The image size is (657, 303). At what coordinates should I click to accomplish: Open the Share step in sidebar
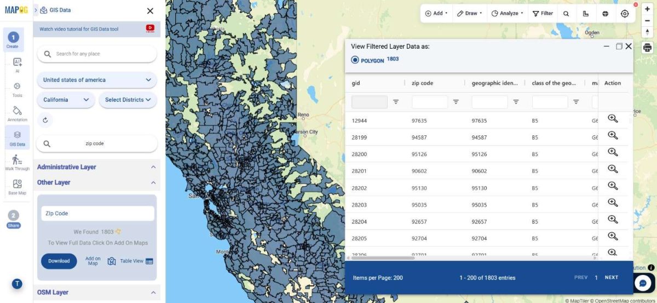[14, 219]
